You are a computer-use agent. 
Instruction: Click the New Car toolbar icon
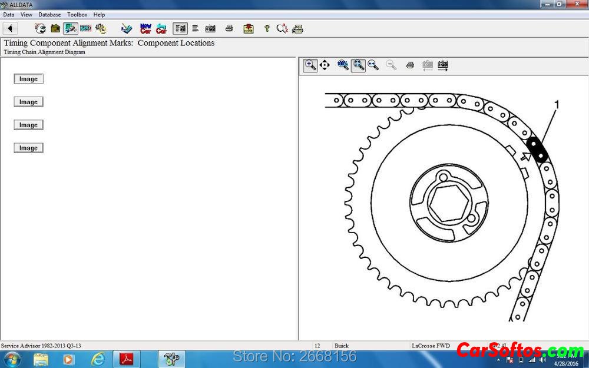click(x=145, y=28)
